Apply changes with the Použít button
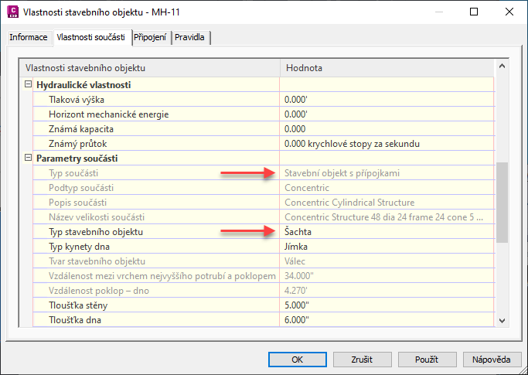The image size is (528, 375). click(x=427, y=360)
